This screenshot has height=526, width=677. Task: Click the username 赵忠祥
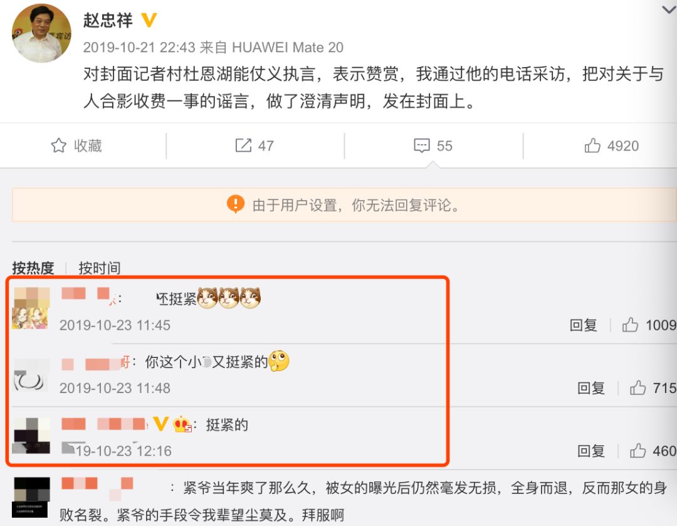click(108, 20)
